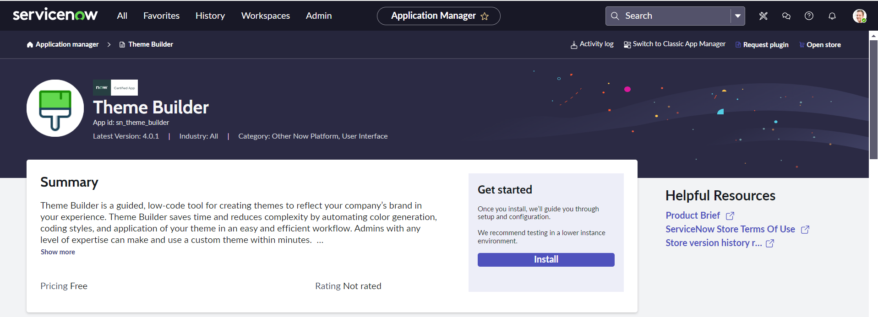
Task: Open the Workspaces menu
Action: pyautogui.click(x=266, y=16)
